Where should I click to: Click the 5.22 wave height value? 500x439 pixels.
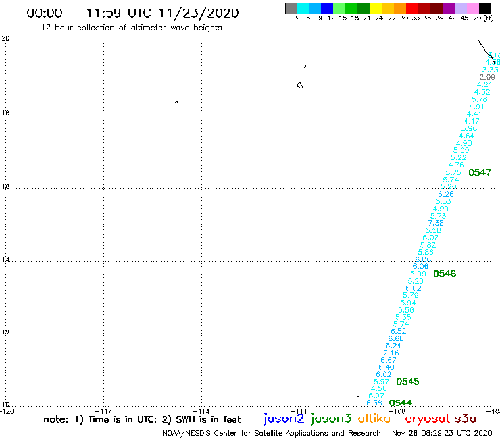459,157
